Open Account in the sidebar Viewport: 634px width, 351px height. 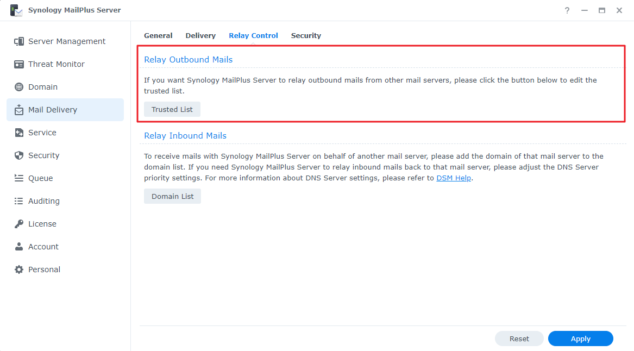(65, 247)
